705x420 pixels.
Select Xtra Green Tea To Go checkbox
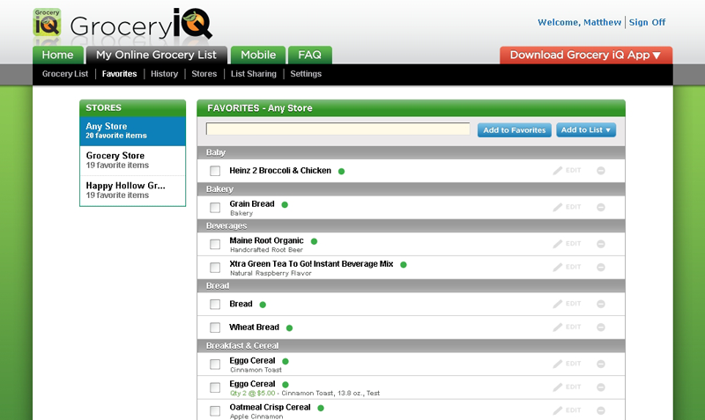(x=215, y=268)
